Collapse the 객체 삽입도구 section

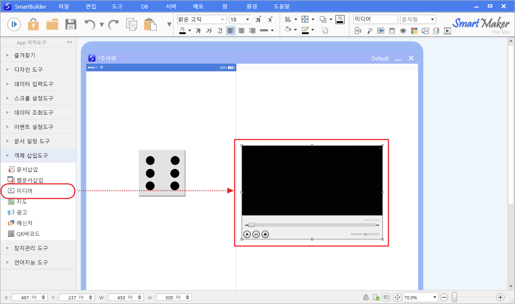pyautogui.click(x=38, y=155)
